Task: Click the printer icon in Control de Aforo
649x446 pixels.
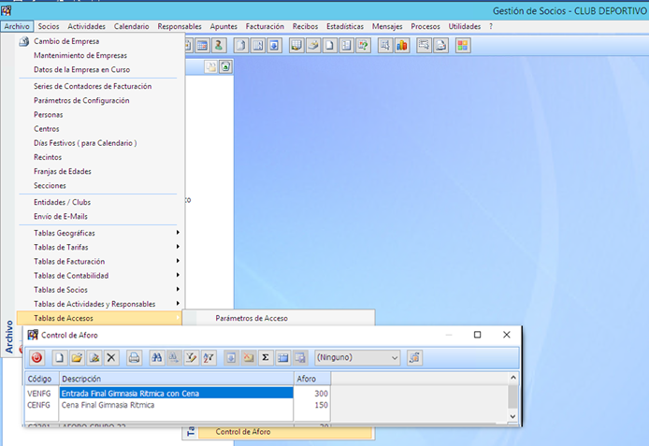Action: pos(134,357)
